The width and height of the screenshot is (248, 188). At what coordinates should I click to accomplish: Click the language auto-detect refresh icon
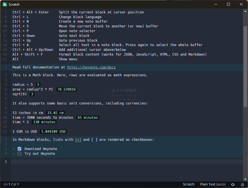tap(233, 184)
